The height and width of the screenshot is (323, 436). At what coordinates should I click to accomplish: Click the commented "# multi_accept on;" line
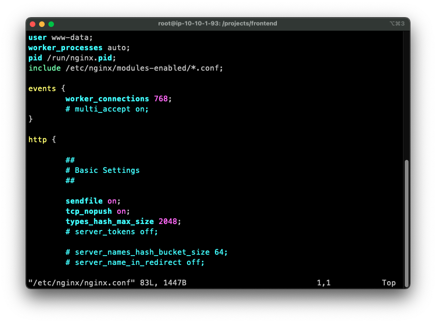pyautogui.click(x=107, y=109)
